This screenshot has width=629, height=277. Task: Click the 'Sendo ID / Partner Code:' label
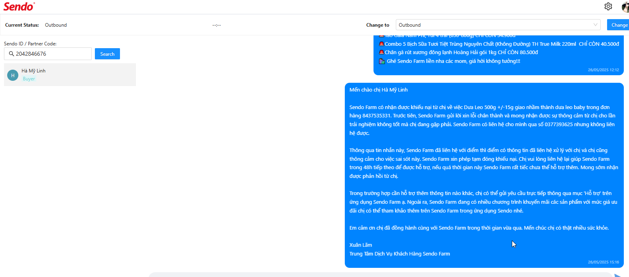30,44
